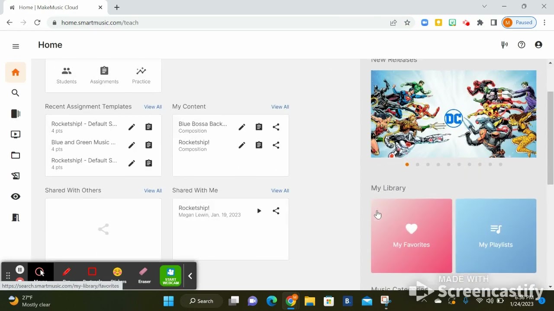Assign Blue and Green Music template
This screenshot has width=554, height=311.
click(x=148, y=145)
